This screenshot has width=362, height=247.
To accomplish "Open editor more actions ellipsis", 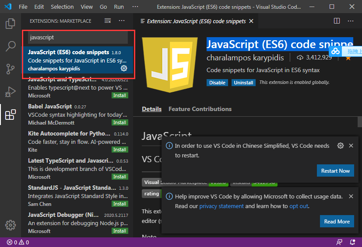I will coord(351,21).
